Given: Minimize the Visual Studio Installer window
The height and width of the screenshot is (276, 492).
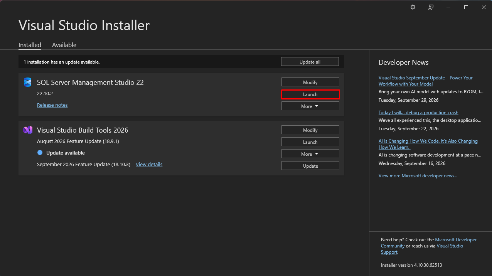Looking at the screenshot, I should pos(448,7).
